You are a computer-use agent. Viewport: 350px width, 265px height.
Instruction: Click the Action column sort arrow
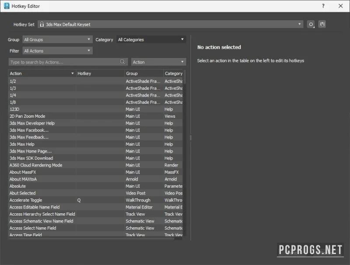[x=72, y=73]
